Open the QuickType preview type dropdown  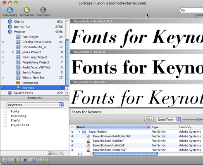click(168, 120)
